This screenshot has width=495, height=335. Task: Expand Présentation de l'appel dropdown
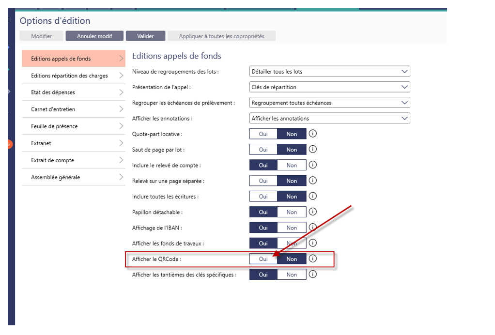pos(329,87)
